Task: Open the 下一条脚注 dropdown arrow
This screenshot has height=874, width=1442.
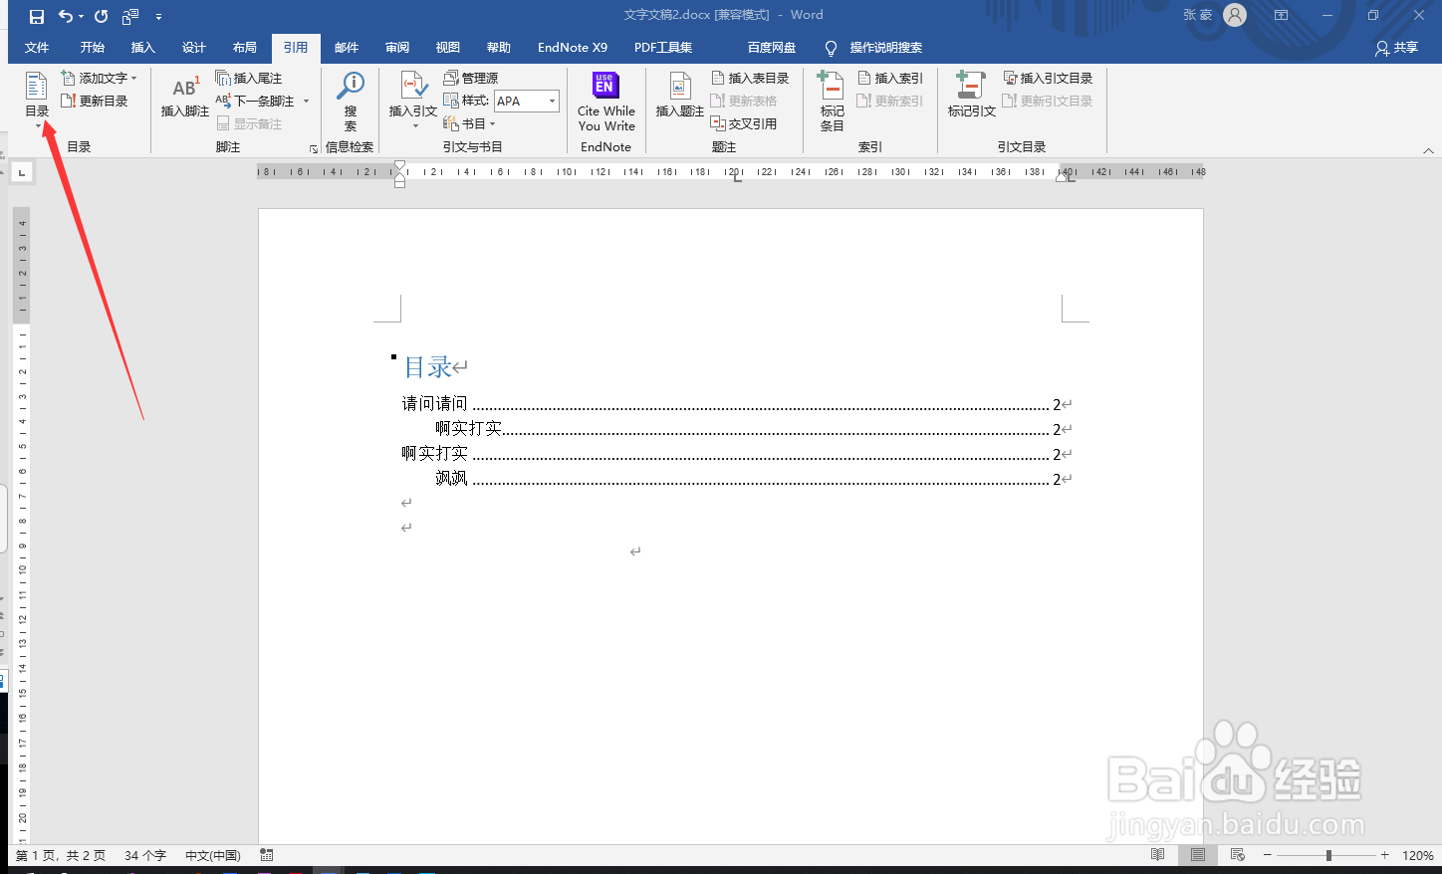Action: click(306, 101)
